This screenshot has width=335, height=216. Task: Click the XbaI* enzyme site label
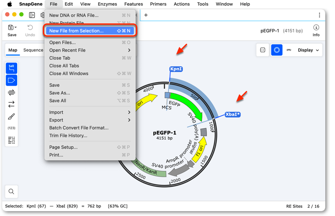[233, 114]
